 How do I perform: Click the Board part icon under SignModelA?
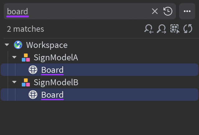[33, 70]
